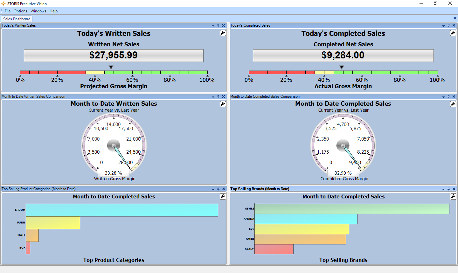
Task: Close the Top Selling Brands panel
Action: [454, 189]
